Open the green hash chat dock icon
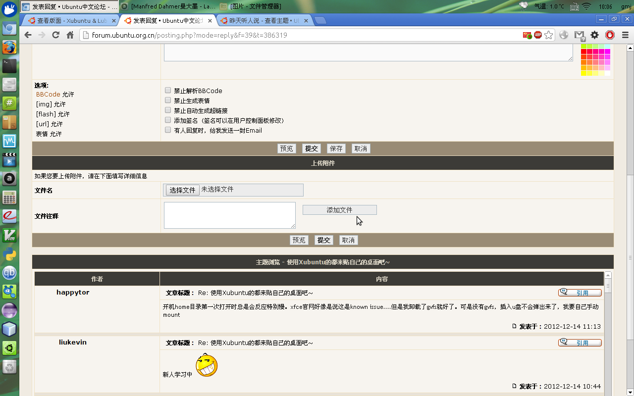The height and width of the screenshot is (396, 634). pyautogui.click(x=9, y=103)
